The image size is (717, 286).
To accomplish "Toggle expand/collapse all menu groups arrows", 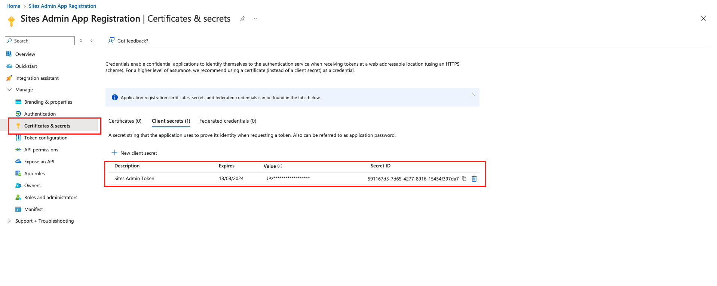I will tap(81, 41).
